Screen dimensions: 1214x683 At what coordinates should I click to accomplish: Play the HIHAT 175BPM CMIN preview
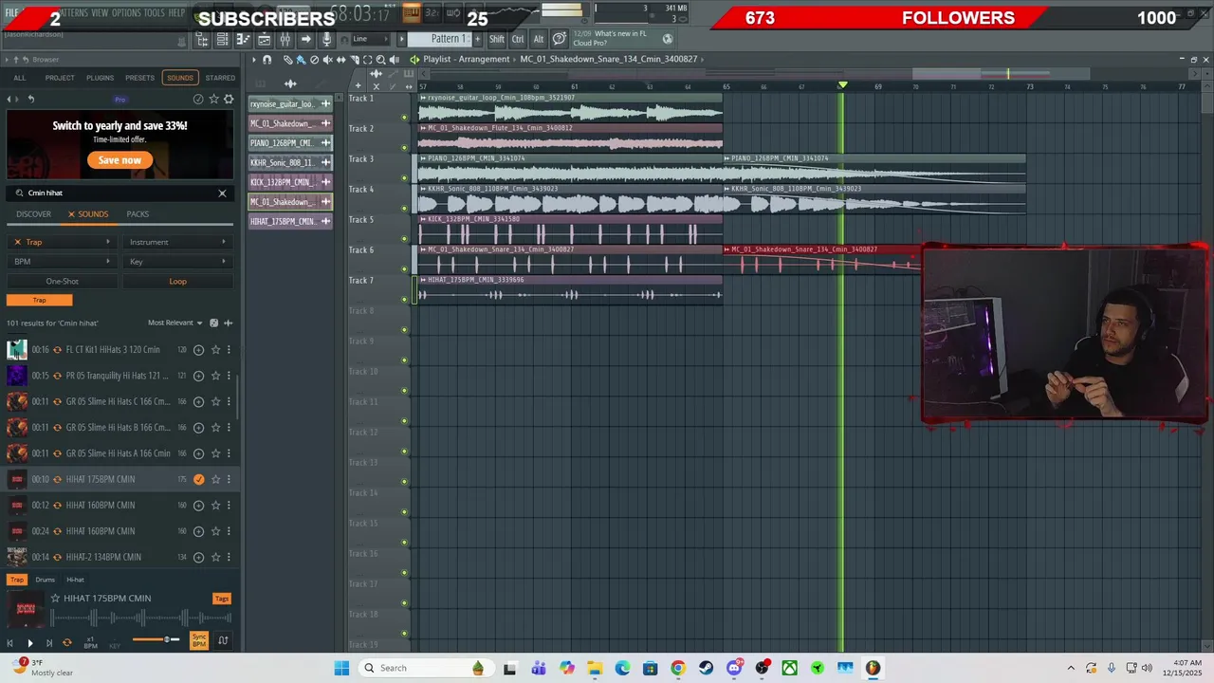(29, 642)
